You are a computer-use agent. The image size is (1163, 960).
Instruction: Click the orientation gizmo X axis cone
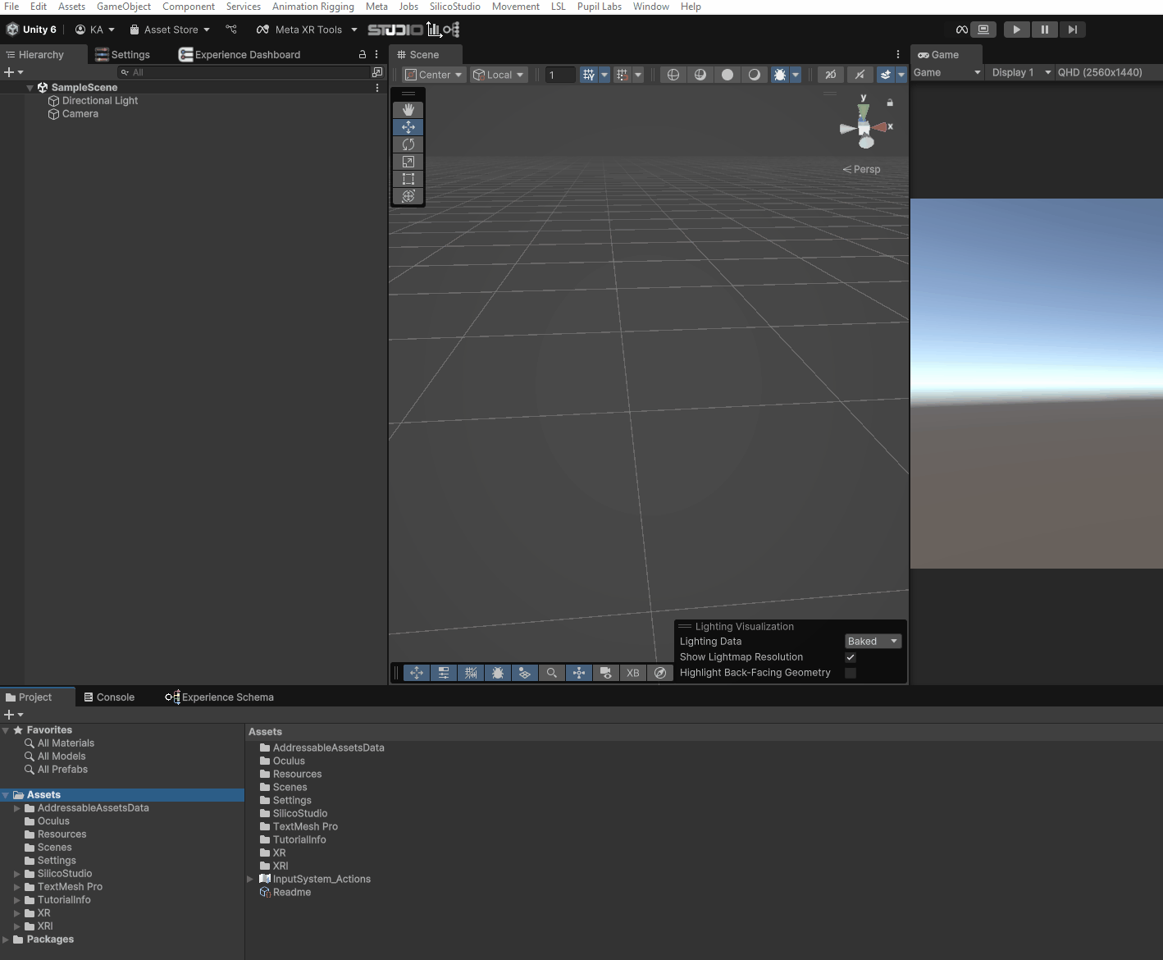882,127
